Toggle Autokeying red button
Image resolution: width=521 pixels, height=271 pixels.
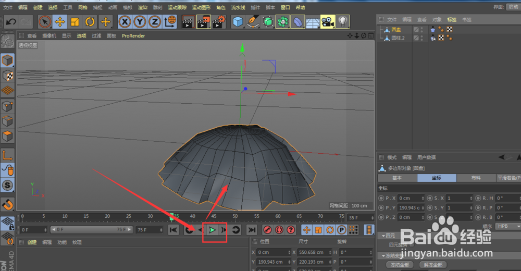[x=279, y=230]
